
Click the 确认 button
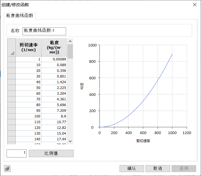132,169
